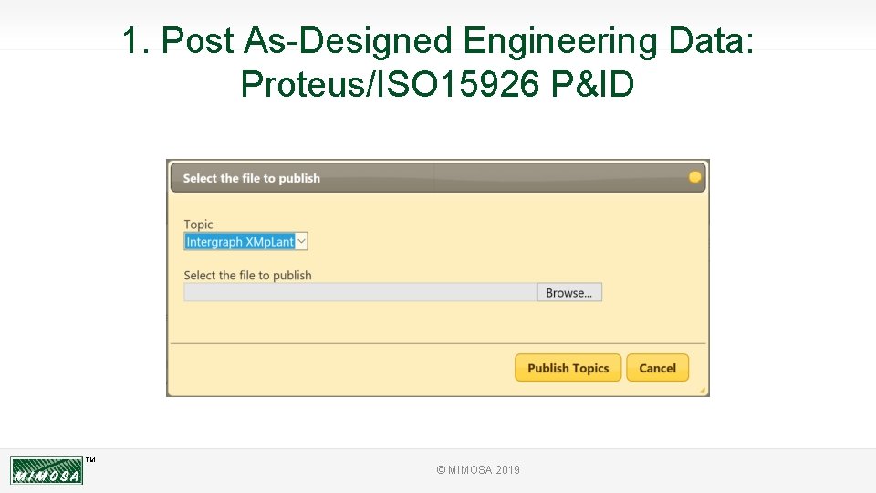Click the yellow circle icon in dialog header

(694, 177)
